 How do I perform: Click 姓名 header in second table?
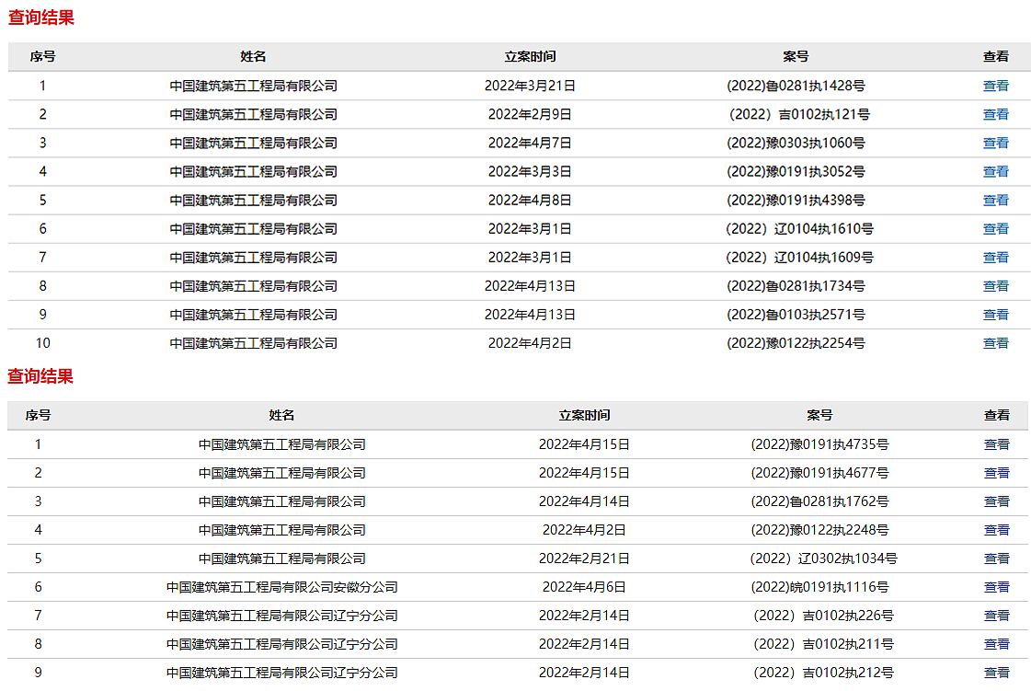pos(281,415)
